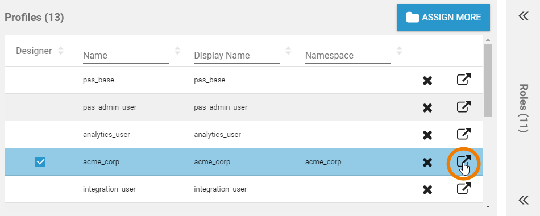The image size is (540, 216).
Task: Click ASSIGN MORE button
Action: [443, 18]
